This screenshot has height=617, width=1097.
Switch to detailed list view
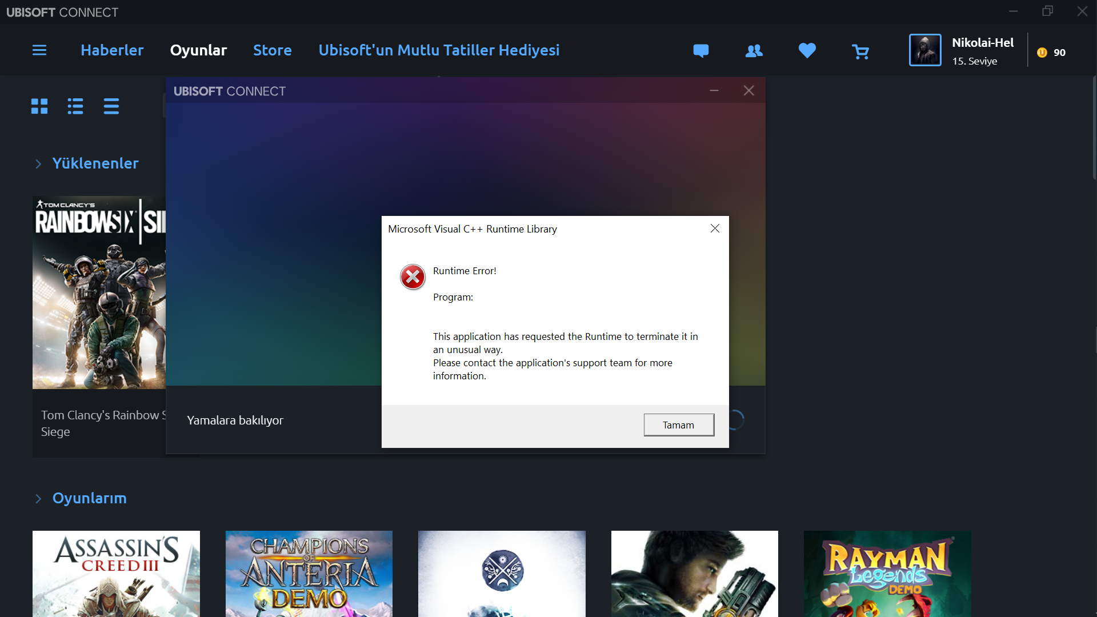click(x=75, y=106)
